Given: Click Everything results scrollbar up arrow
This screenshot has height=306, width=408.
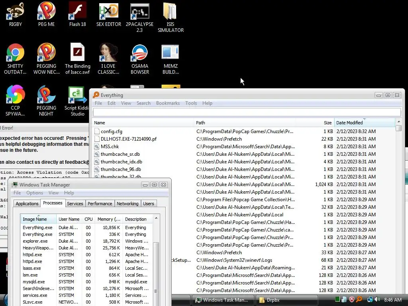Looking at the screenshot, I should point(398,122).
